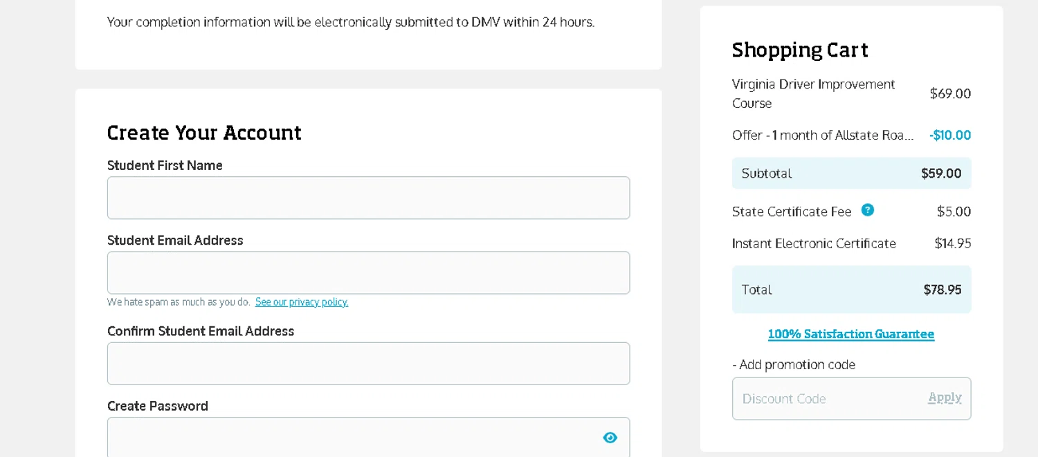Click the $78.95 total amount

click(x=943, y=290)
